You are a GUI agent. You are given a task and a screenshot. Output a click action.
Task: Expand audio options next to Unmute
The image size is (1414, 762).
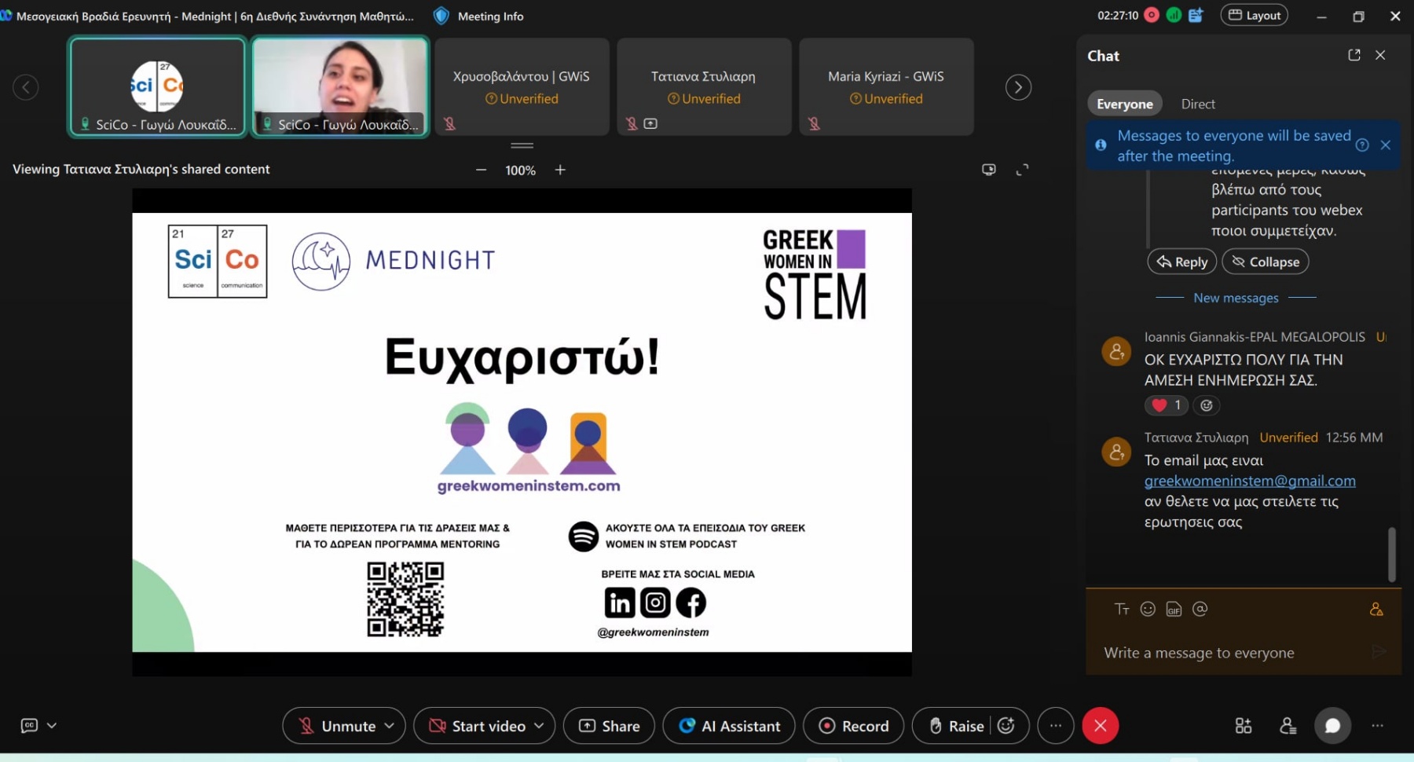390,726
